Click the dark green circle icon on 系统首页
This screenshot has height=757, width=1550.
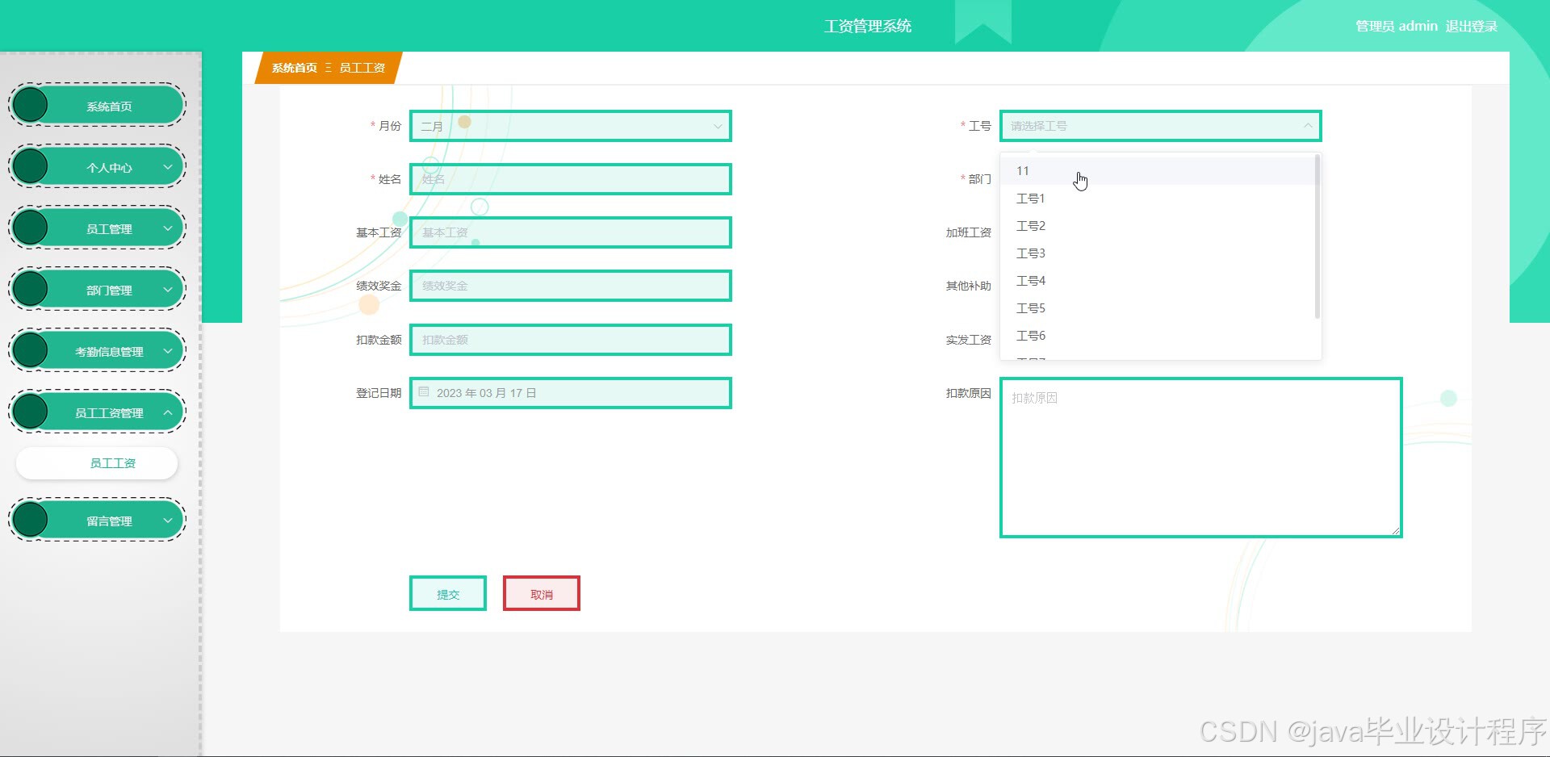tap(31, 105)
